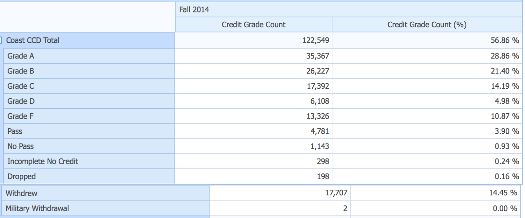Collapse the Coast CCD Total row expander
The height and width of the screenshot is (218, 525).
(1, 40)
